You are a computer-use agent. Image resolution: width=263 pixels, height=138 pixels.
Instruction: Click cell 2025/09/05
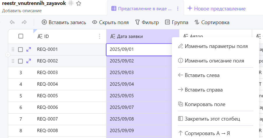tap(139, 96)
